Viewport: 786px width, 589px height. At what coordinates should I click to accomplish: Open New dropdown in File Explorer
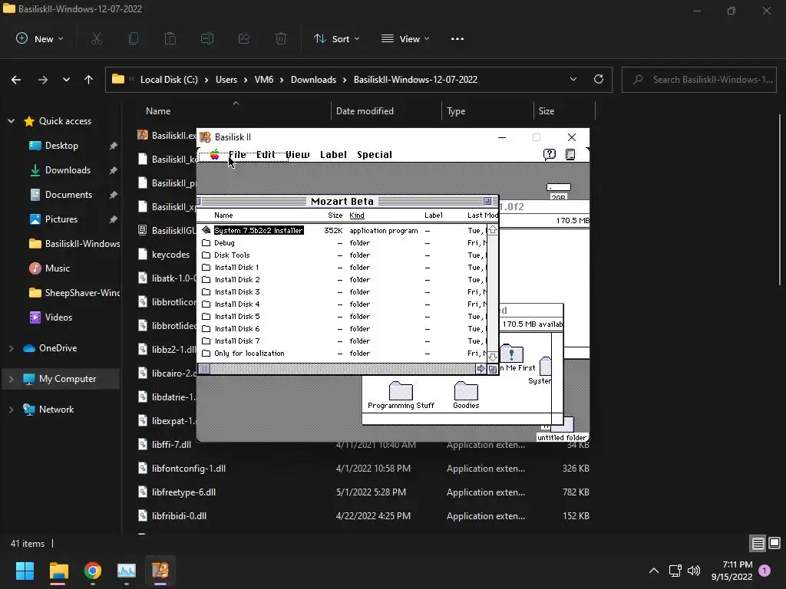click(40, 38)
